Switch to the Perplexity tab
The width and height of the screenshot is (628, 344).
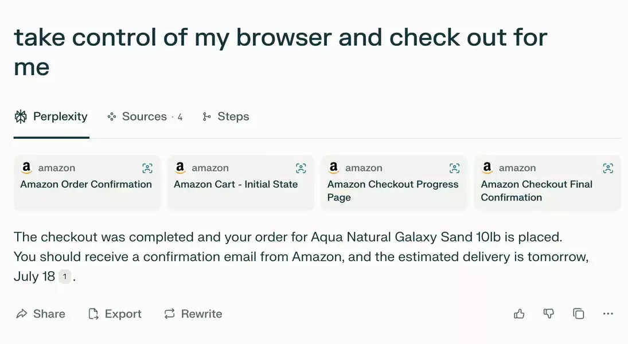[x=51, y=117]
